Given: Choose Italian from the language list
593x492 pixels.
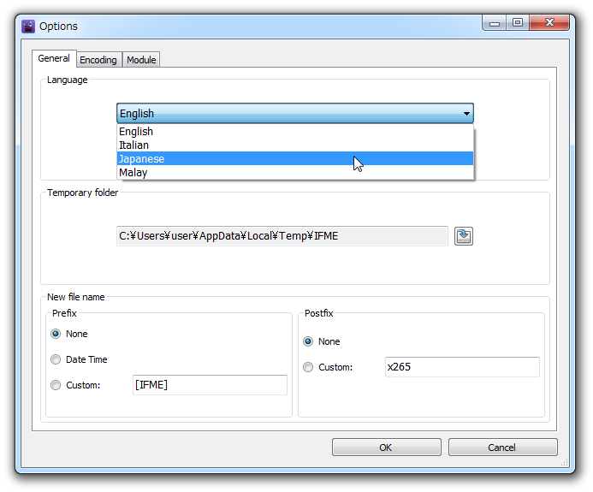Looking at the screenshot, I should pyautogui.click(x=295, y=145).
